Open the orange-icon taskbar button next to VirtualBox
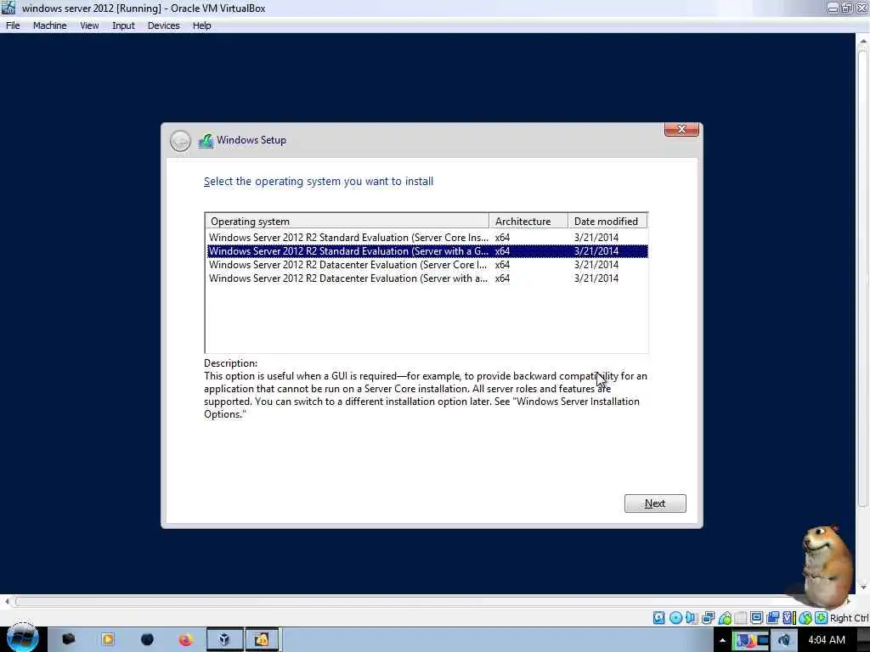The width and height of the screenshot is (870, 652). [x=262, y=639]
